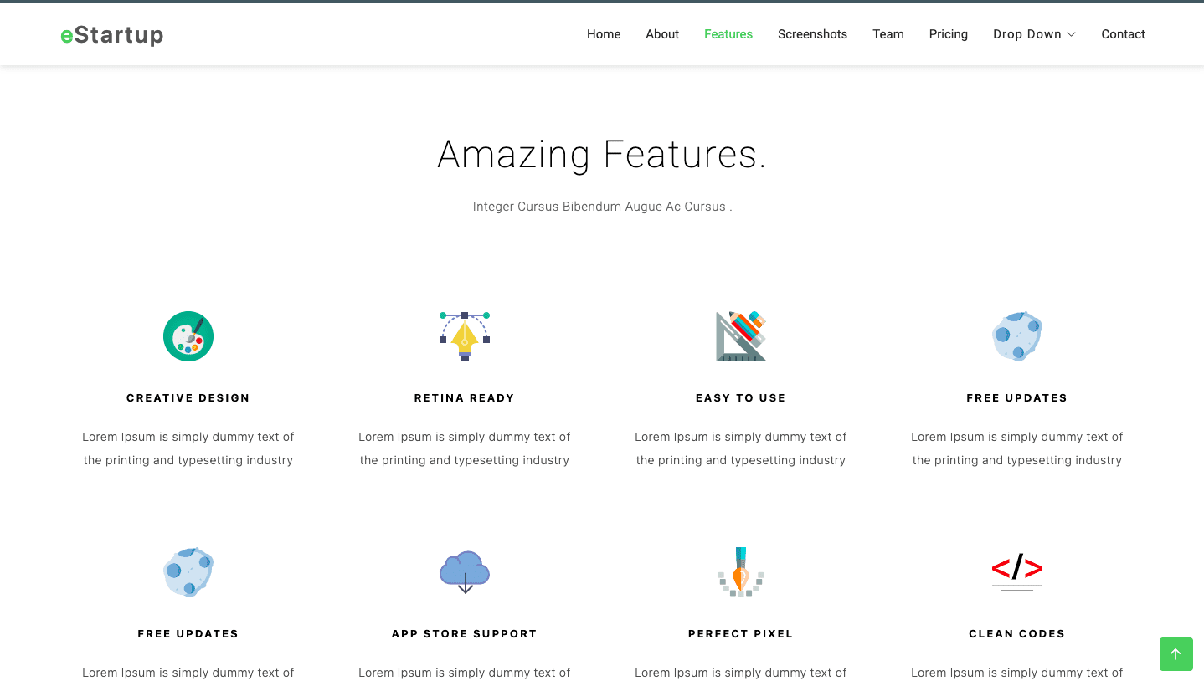Click the Contact link
The width and height of the screenshot is (1204, 681).
pyautogui.click(x=1123, y=34)
